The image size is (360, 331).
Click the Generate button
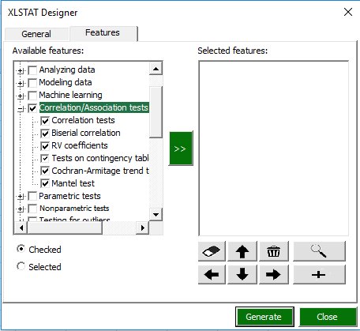pyautogui.click(x=264, y=317)
